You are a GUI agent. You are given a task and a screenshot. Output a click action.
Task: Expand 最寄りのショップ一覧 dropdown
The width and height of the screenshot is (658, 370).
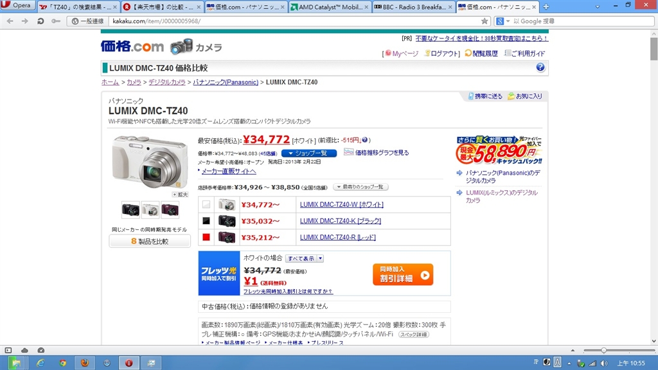pos(360,187)
